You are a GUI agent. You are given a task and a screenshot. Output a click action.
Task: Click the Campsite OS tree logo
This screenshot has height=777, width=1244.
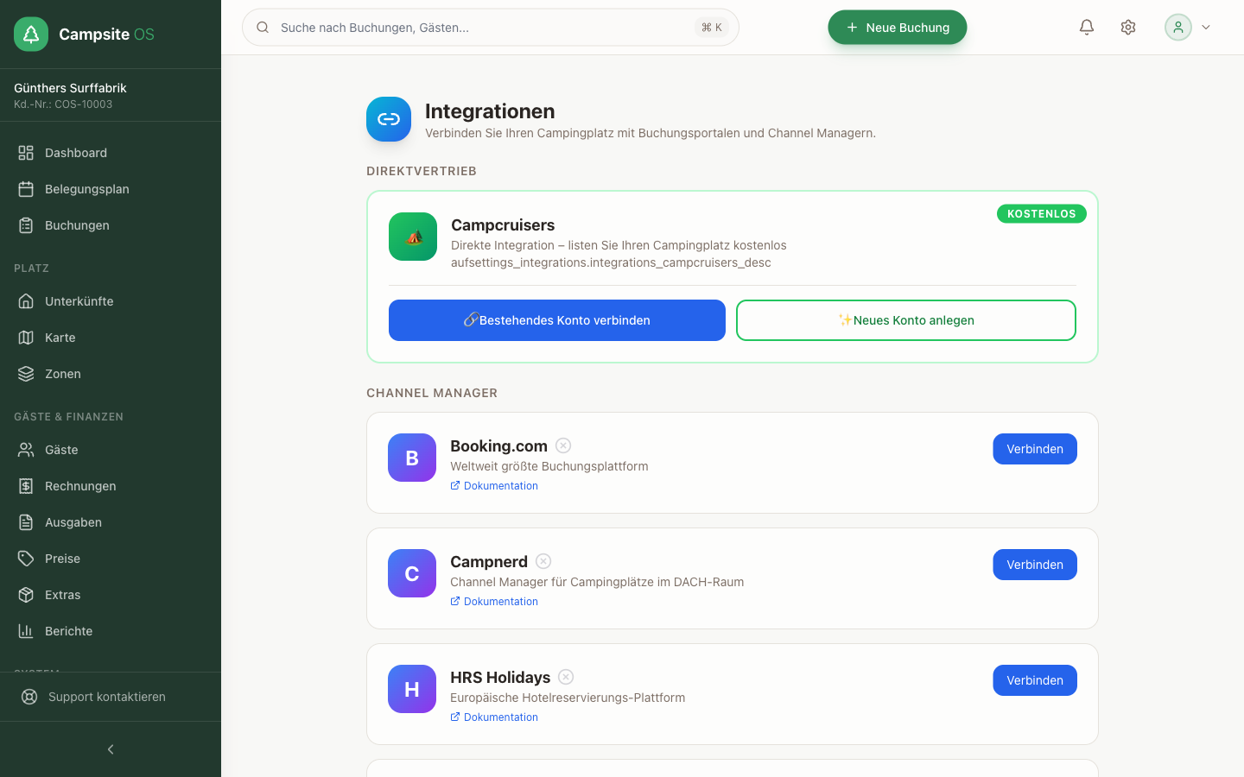click(31, 35)
